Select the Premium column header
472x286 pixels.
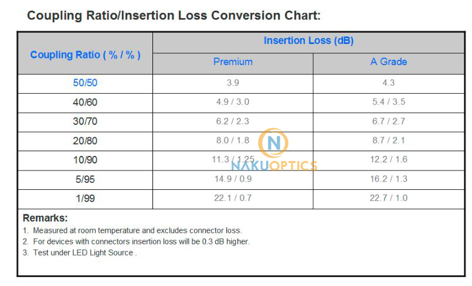[233, 62]
